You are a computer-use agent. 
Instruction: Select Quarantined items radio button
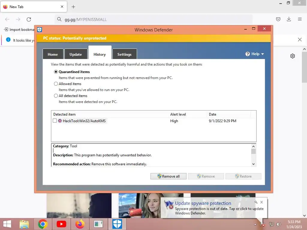click(56, 72)
